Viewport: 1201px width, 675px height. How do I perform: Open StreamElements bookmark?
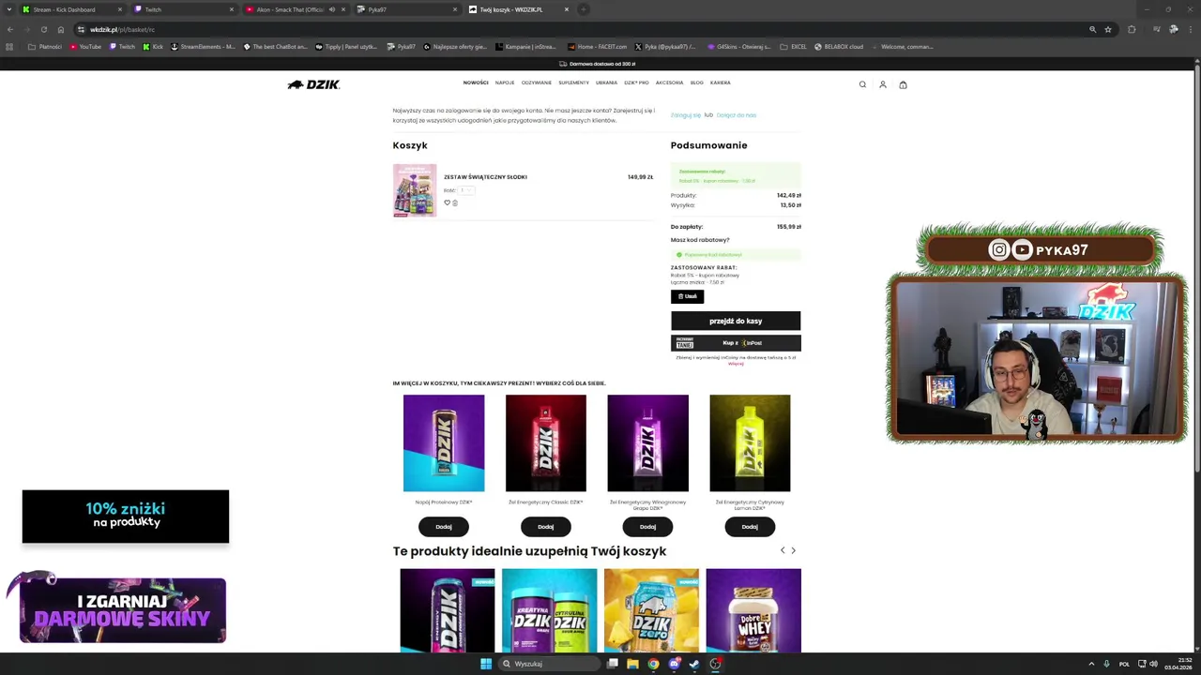[x=203, y=46]
